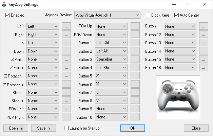Enable the Block Keys option
The width and height of the screenshot is (213, 136).
(x=148, y=15)
